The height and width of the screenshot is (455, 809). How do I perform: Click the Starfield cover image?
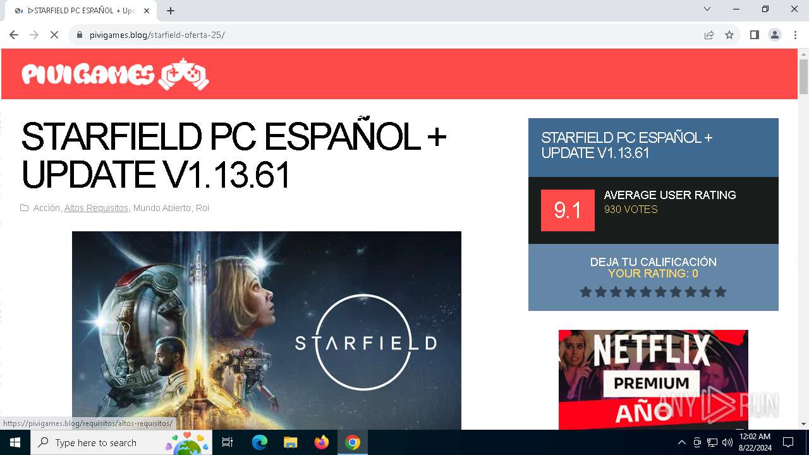[x=267, y=330]
